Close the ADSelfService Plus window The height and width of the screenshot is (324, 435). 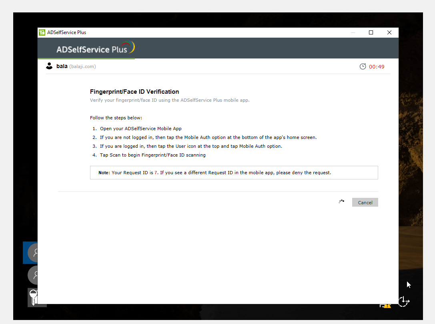pos(389,32)
